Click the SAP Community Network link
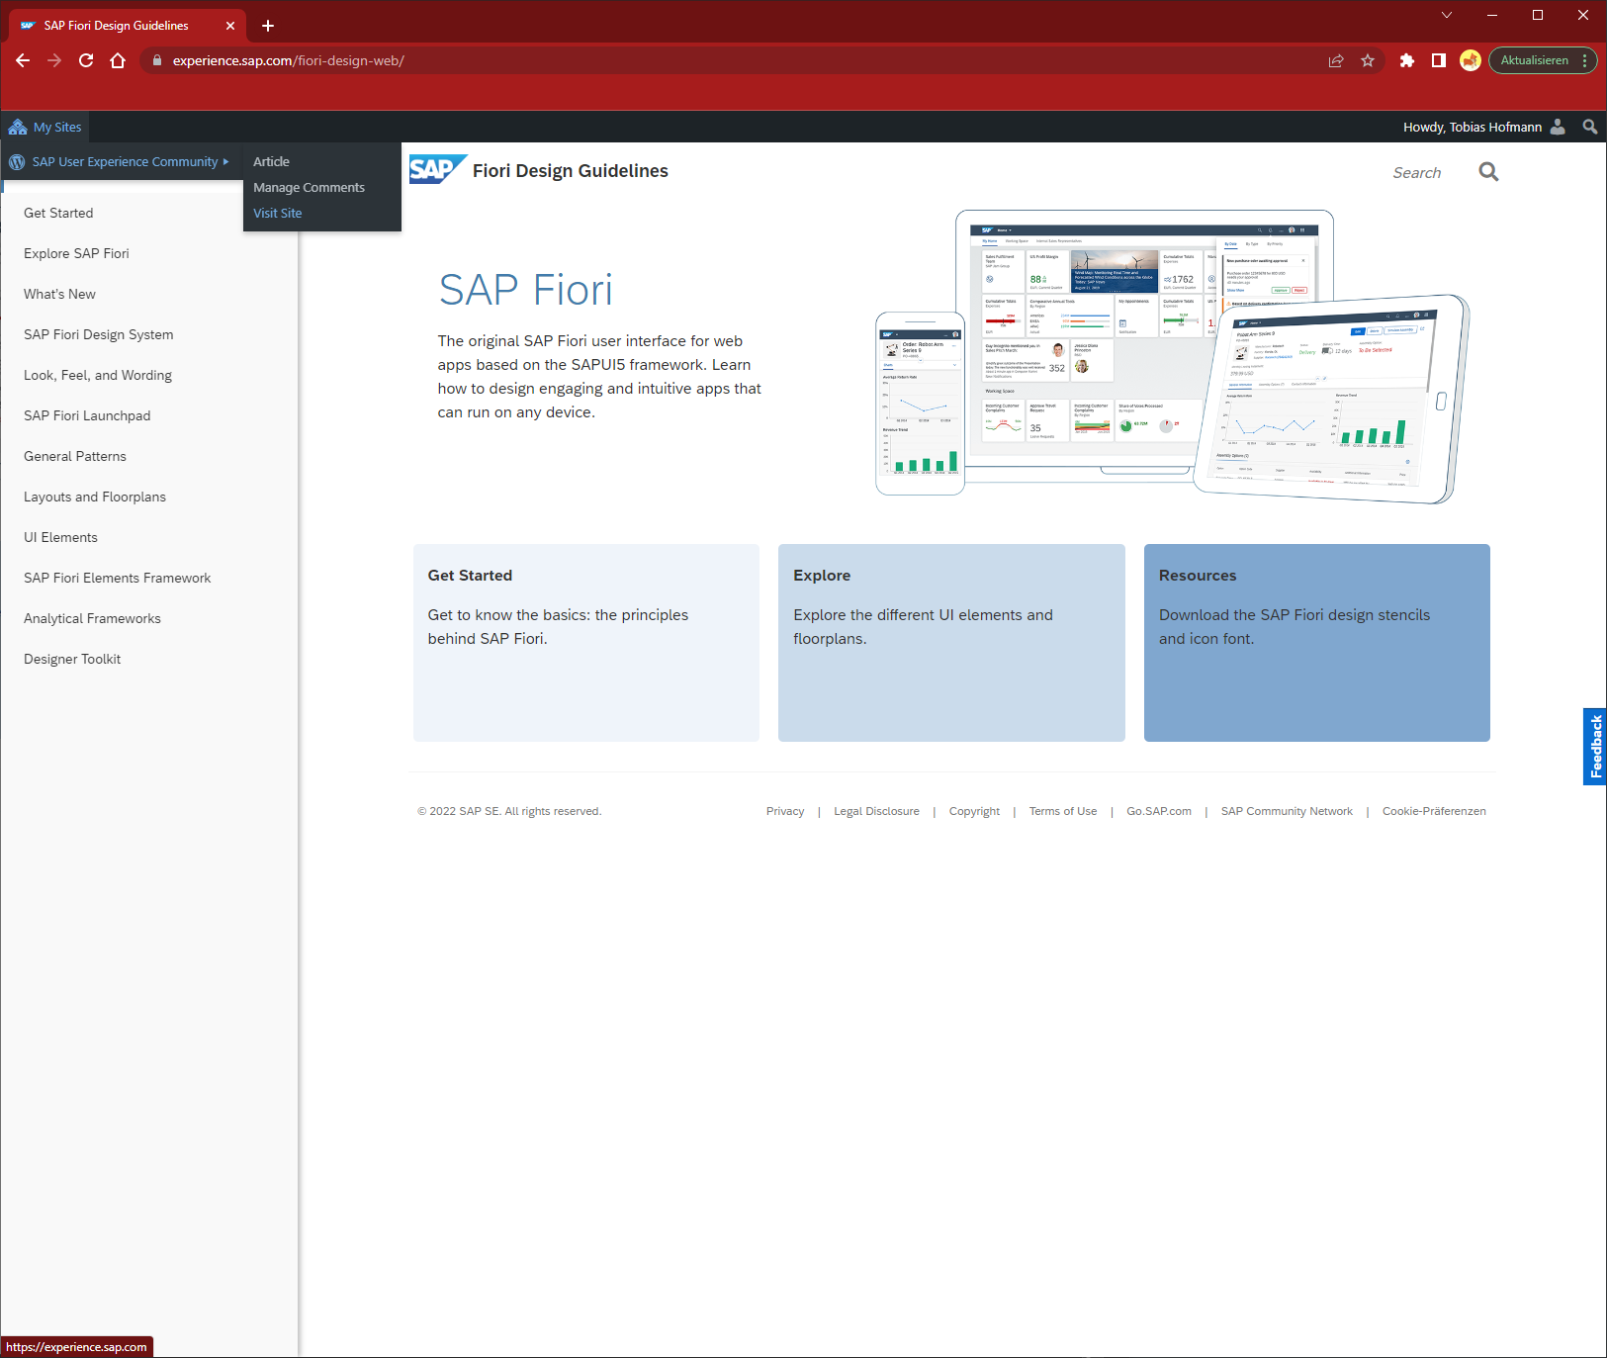 click(x=1287, y=811)
